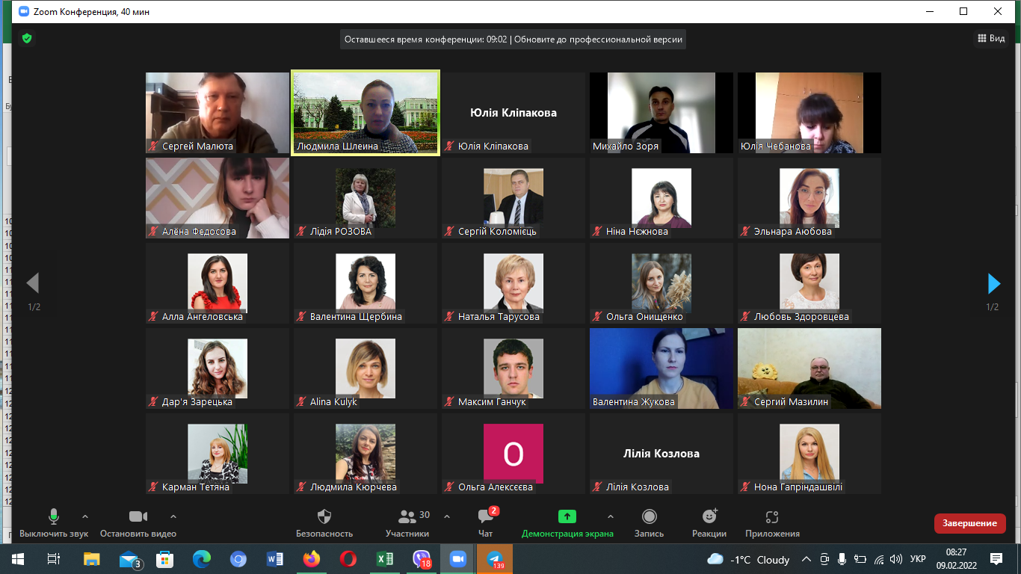Open the Участники participants panel
Viewport: 1021px width, 574px height.
(408, 522)
